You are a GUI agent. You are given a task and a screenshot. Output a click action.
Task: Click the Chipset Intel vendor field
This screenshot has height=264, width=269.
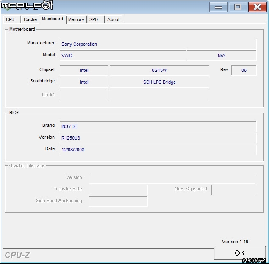tap(84, 70)
